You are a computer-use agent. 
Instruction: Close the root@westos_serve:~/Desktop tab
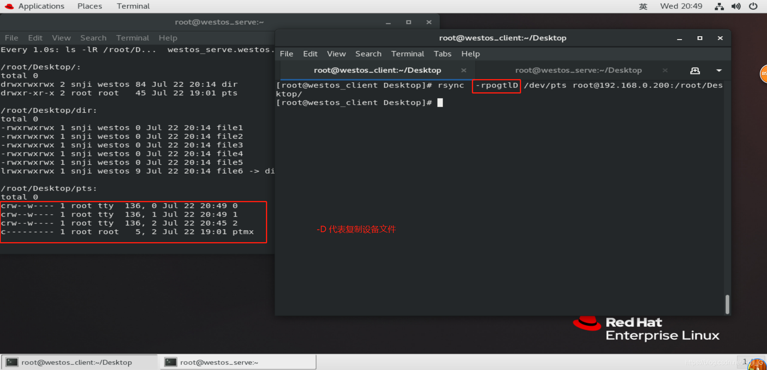pos(665,70)
